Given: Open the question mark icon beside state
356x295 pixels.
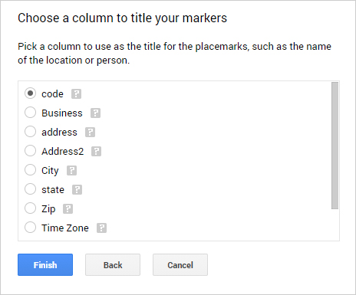Looking at the screenshot, I should click(77, 190).
